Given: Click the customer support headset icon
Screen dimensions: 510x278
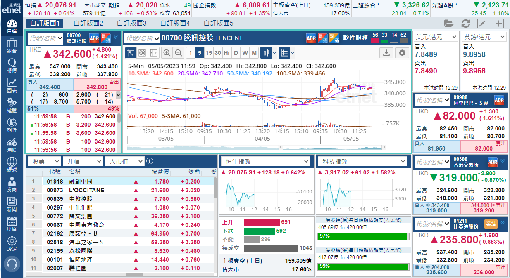Looking at the screenshot, I should tap(12, 264).
